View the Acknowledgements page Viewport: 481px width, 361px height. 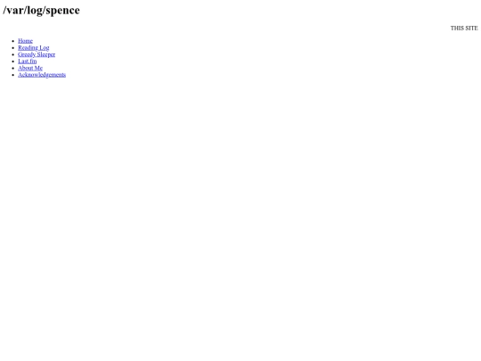pyautogui.click(x=42, y=75)
